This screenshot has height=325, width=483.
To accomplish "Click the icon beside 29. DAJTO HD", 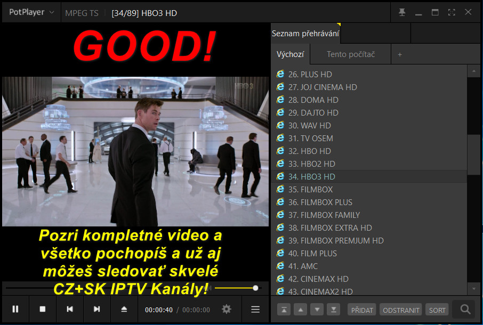I will pos(280,112).
